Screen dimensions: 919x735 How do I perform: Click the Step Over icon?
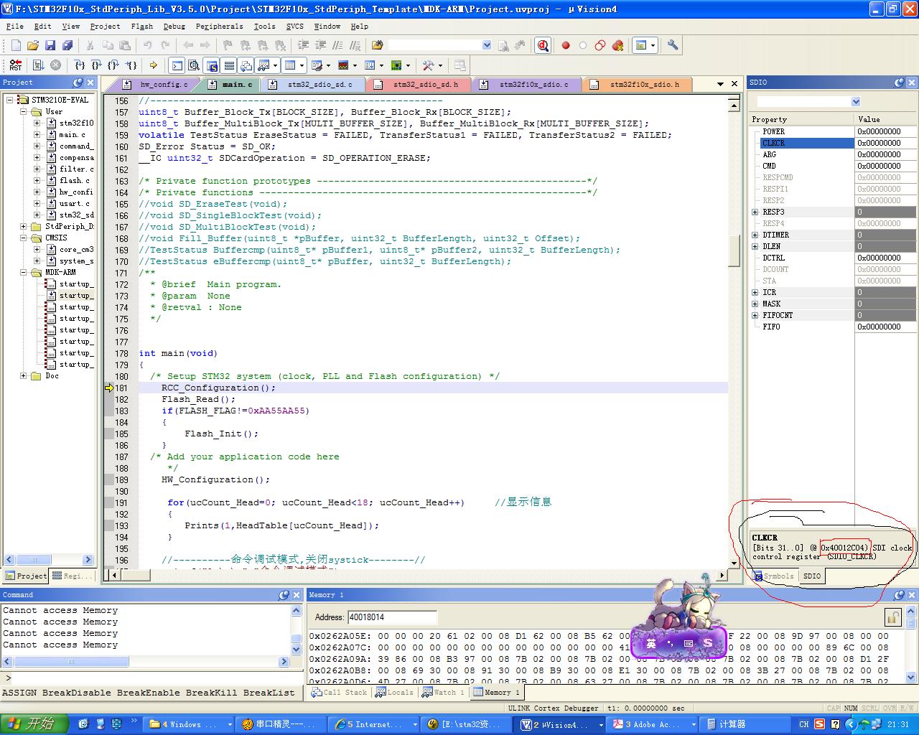click(96, 65)
